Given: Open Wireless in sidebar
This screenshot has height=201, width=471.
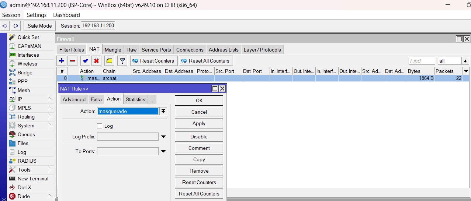Looking at the screenshot, I should coord(27,64).
